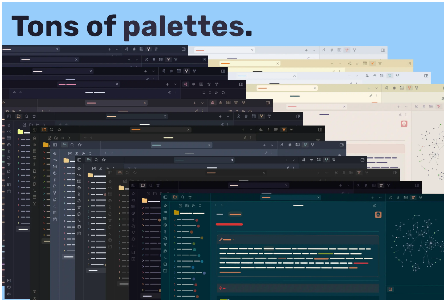This screenshot has height=302, width=448.
Task: Open tab list chevron in slate blue window
Action: pyautogui.click(x=272, y=145)
